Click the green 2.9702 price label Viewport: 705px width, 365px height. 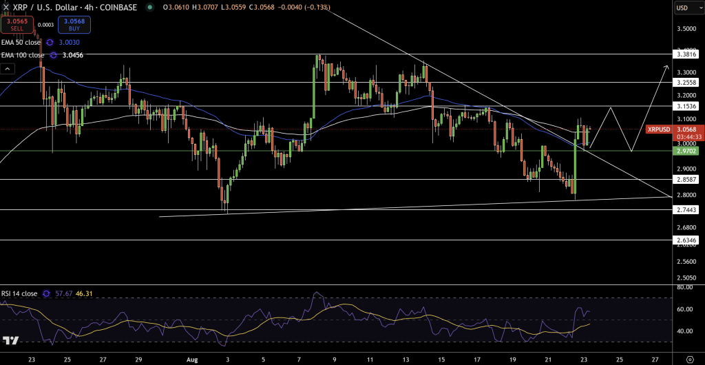click(x=686, y=151)
